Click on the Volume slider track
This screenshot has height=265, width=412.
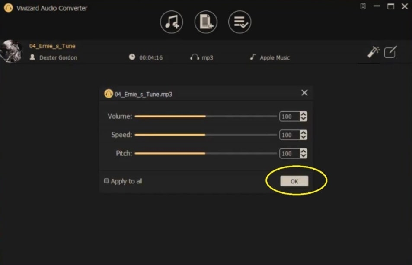tap(205, 116)
